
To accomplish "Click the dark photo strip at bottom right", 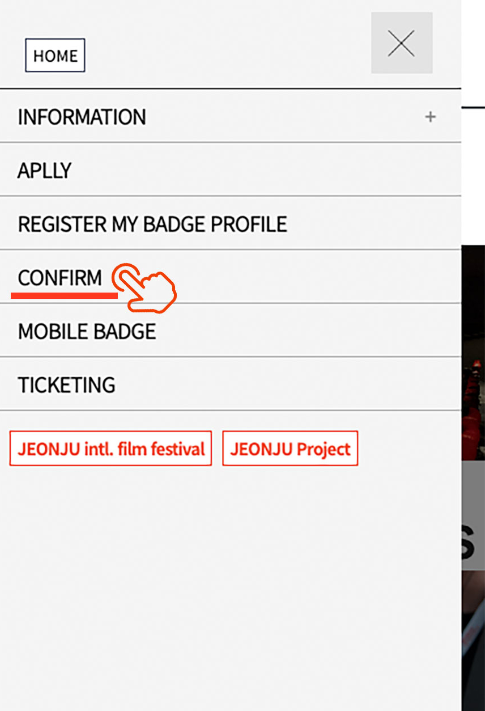I will pos(473,641).
